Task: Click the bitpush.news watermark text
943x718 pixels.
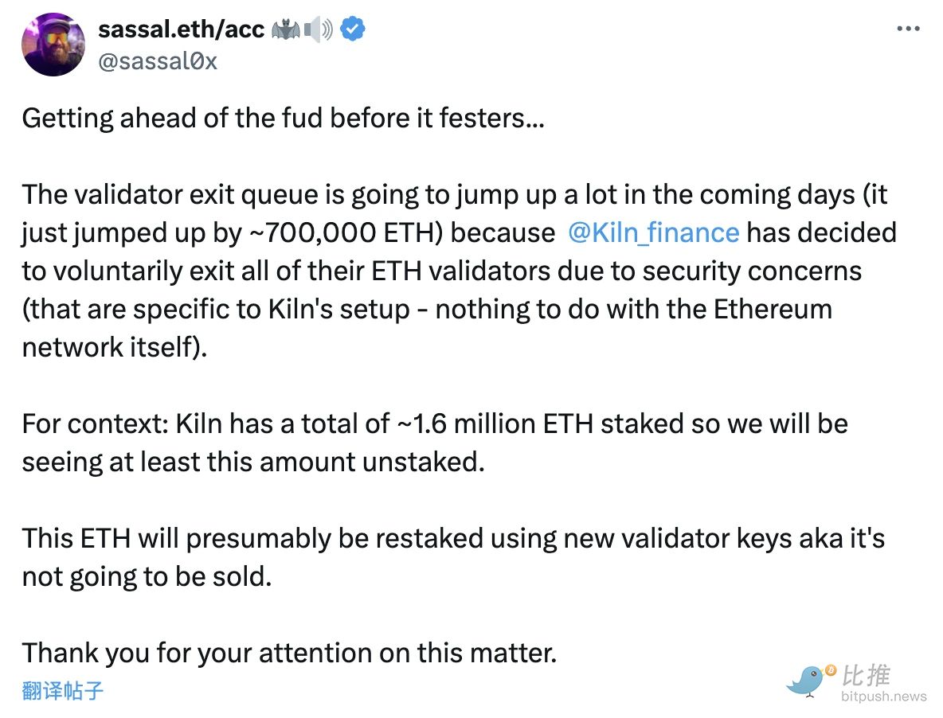Action: (884, 697)
